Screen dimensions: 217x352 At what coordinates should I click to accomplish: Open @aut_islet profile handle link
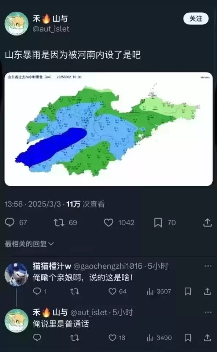point(51,29)
